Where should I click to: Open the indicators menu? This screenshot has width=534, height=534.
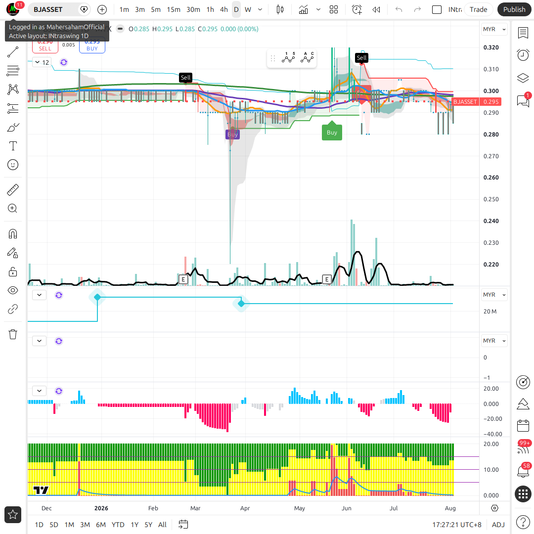pyautogui.click(x=303, y=9)
